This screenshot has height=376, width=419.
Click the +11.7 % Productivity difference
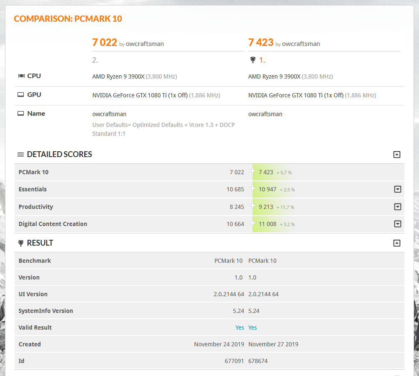(285, 207)
